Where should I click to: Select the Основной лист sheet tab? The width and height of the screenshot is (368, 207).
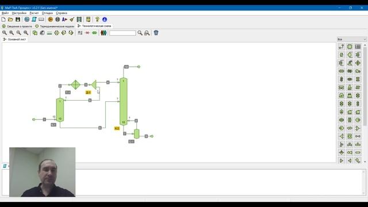point(14,40)
